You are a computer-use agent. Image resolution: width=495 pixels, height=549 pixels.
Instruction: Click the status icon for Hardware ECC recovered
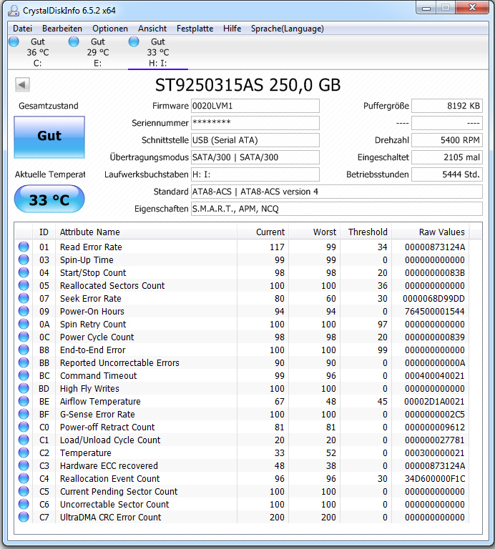pyautogui.click(x=24, y=465)
